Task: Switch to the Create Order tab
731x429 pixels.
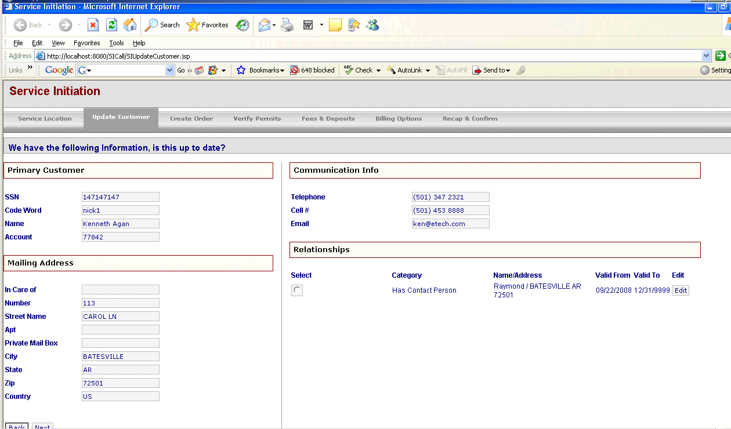Action: 191,118
